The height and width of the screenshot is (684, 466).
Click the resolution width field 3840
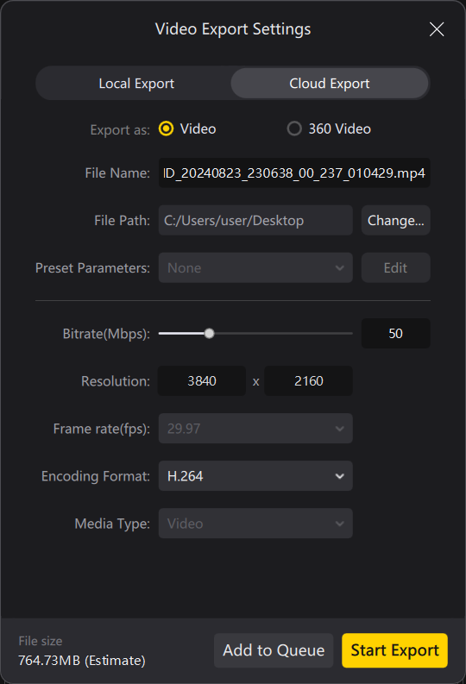point(202,381)
